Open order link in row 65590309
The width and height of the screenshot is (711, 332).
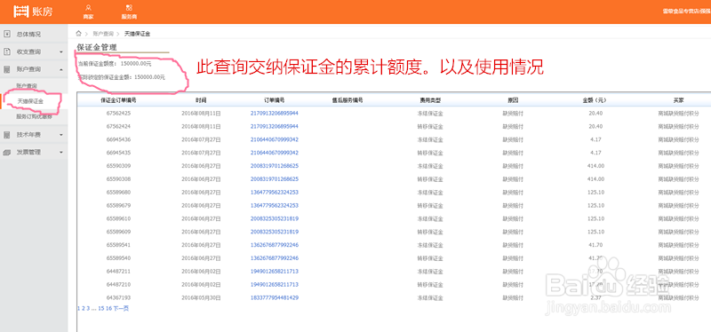(x=275, y=166)
